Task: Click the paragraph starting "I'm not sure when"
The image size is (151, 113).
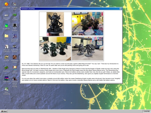Action: tap(71, 79)
